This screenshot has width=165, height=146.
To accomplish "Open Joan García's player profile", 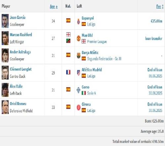I will 17,17.
